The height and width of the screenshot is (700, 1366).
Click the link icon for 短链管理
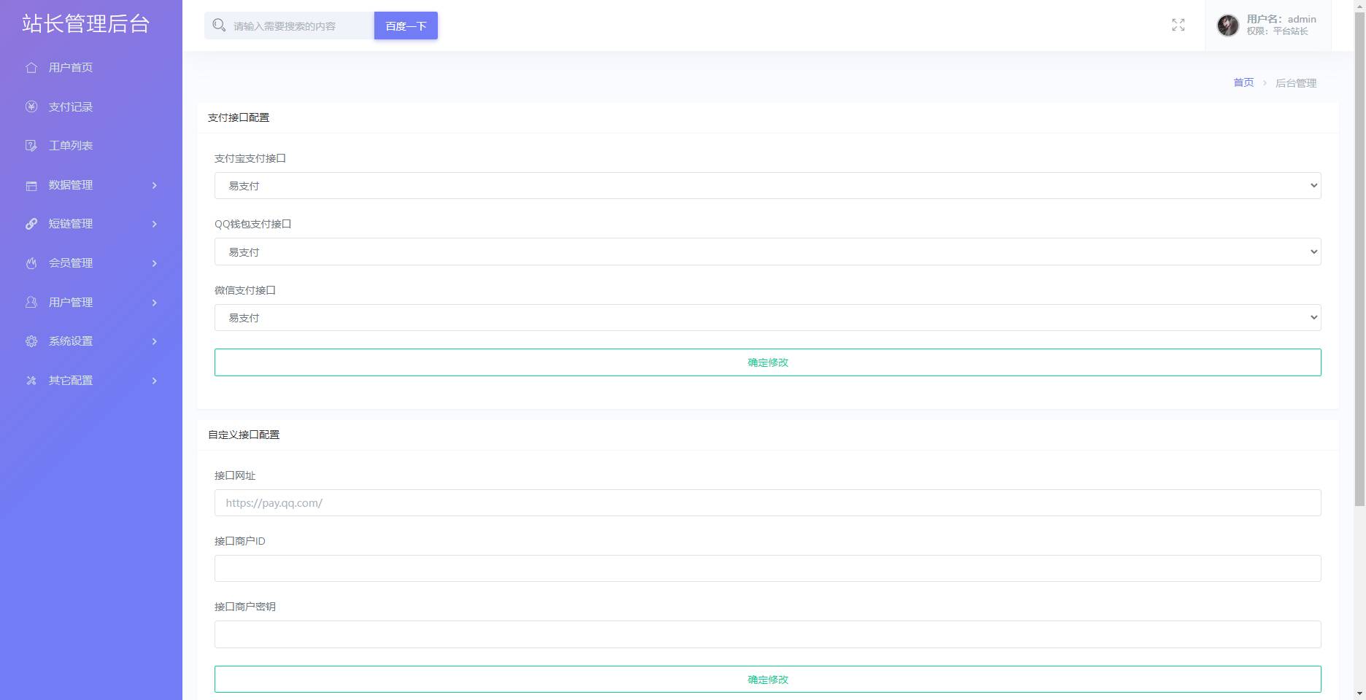[x=31, y=224]
